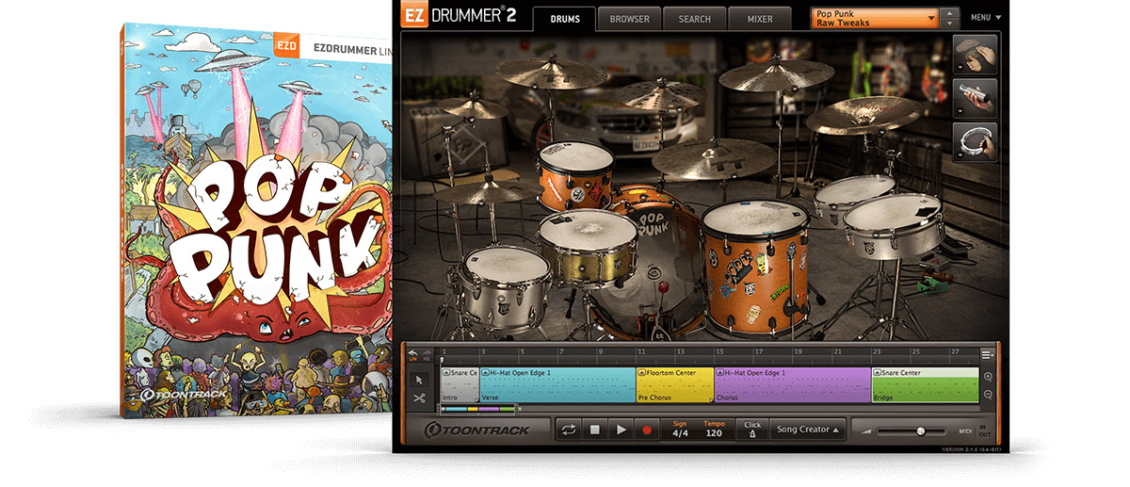Open the tambourine percussion pad
The image size is (1130, 487).
[975, 141]
